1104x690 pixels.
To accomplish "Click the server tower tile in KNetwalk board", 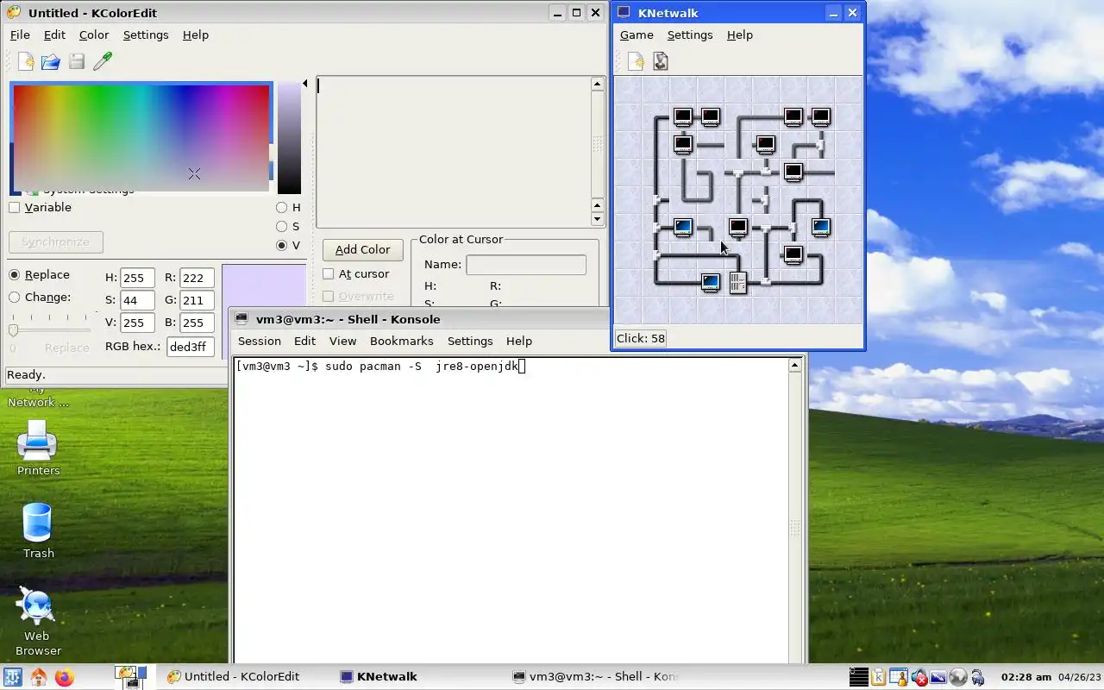I will (737, 282).
